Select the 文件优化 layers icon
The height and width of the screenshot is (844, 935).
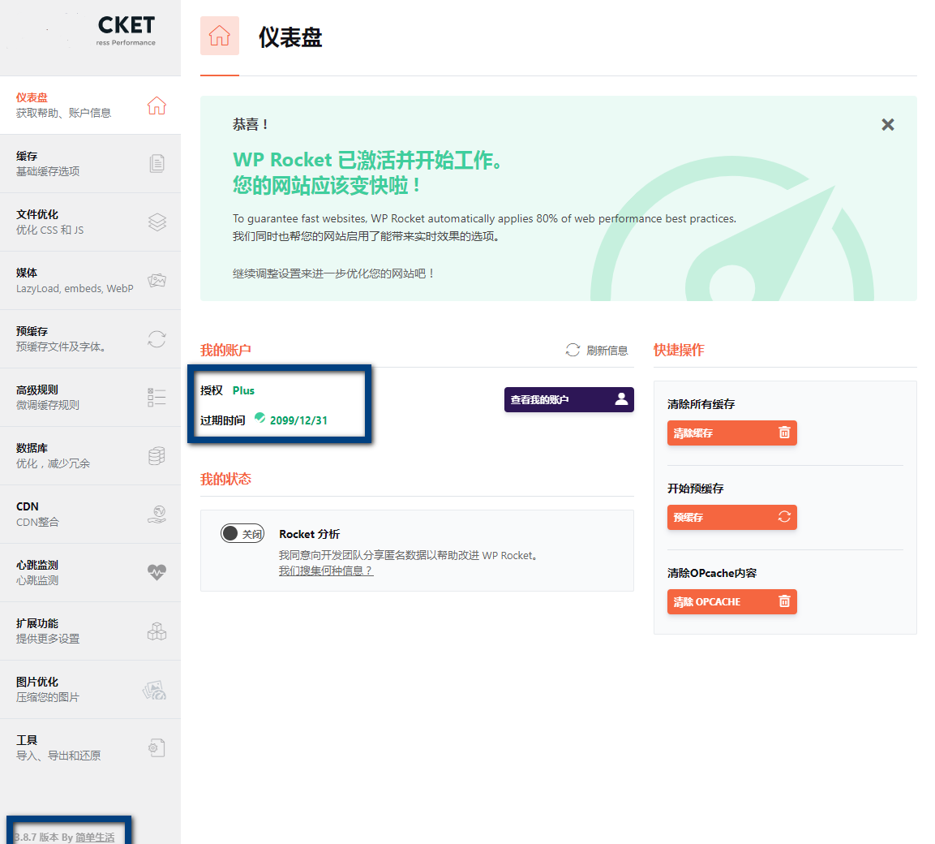pos(157,222)
